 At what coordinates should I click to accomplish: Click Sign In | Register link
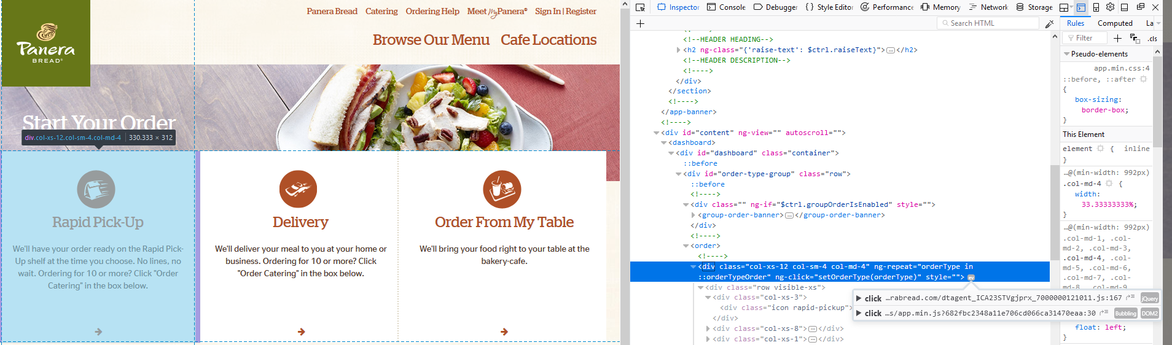[x=566, y=11]
